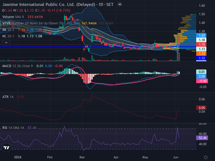Viewport: 215px width, 161px height.
Task: Click the blue 1.20 price axis label
Action: click(201, 35)
